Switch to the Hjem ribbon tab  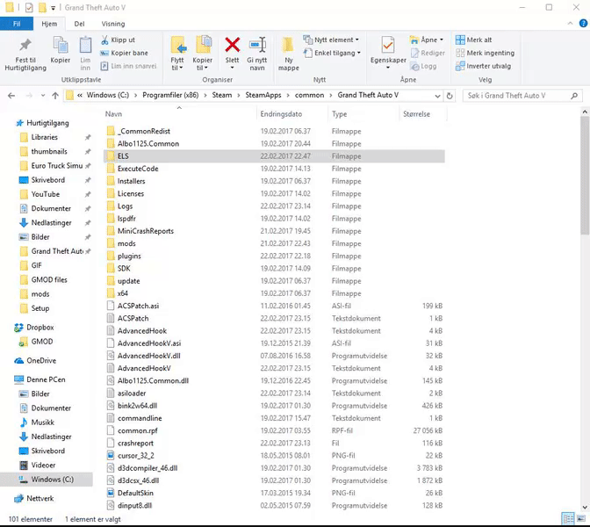[49, 24]
